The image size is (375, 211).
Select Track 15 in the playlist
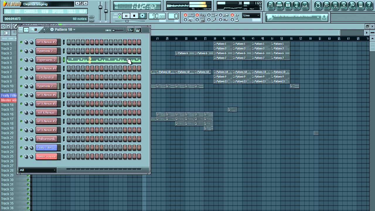[x=7, y=110]
